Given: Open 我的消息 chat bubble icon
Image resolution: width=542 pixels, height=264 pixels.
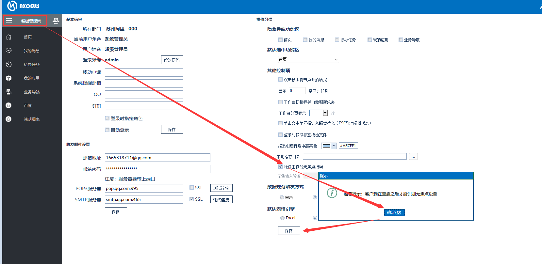Looking at the screenshot, I should pos(9,51).
